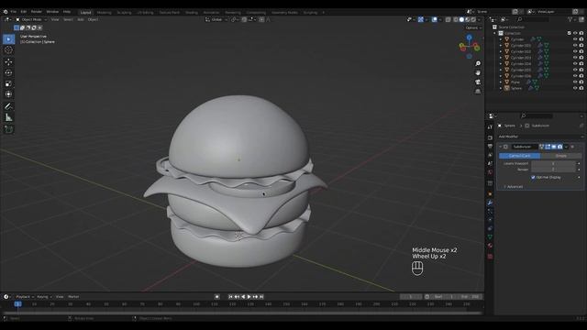The width and height of the screenshot is (587, 330).
Task: Open the Texture properties tab at bottom
Action: 490,257
